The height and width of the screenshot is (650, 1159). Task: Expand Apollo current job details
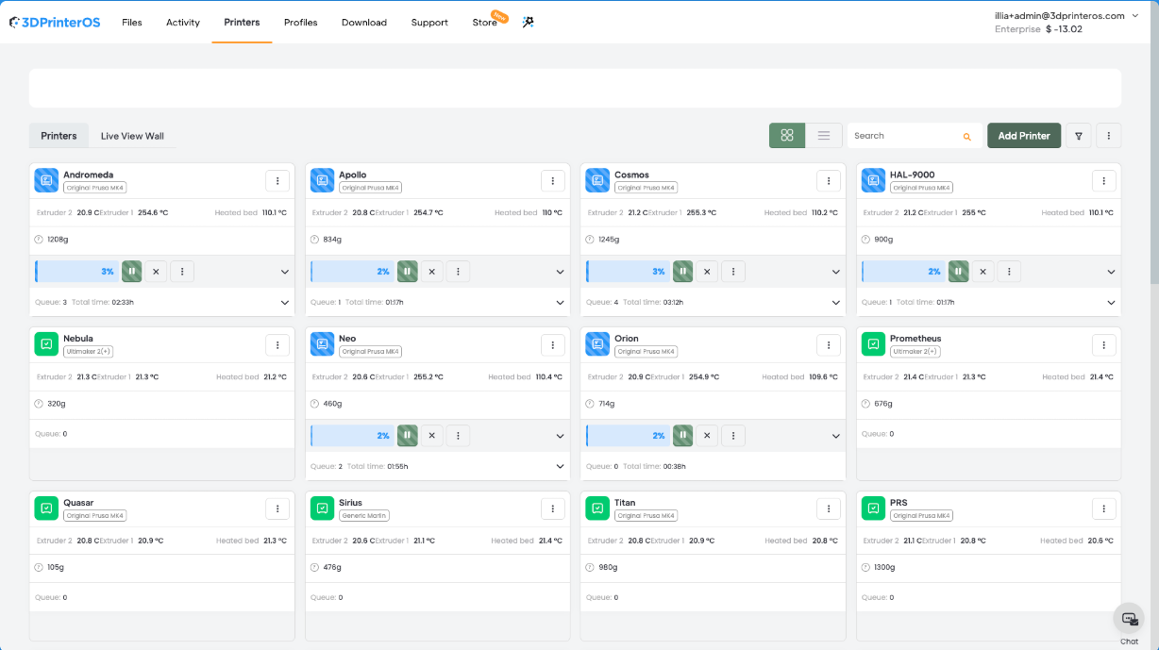point(561,272)
